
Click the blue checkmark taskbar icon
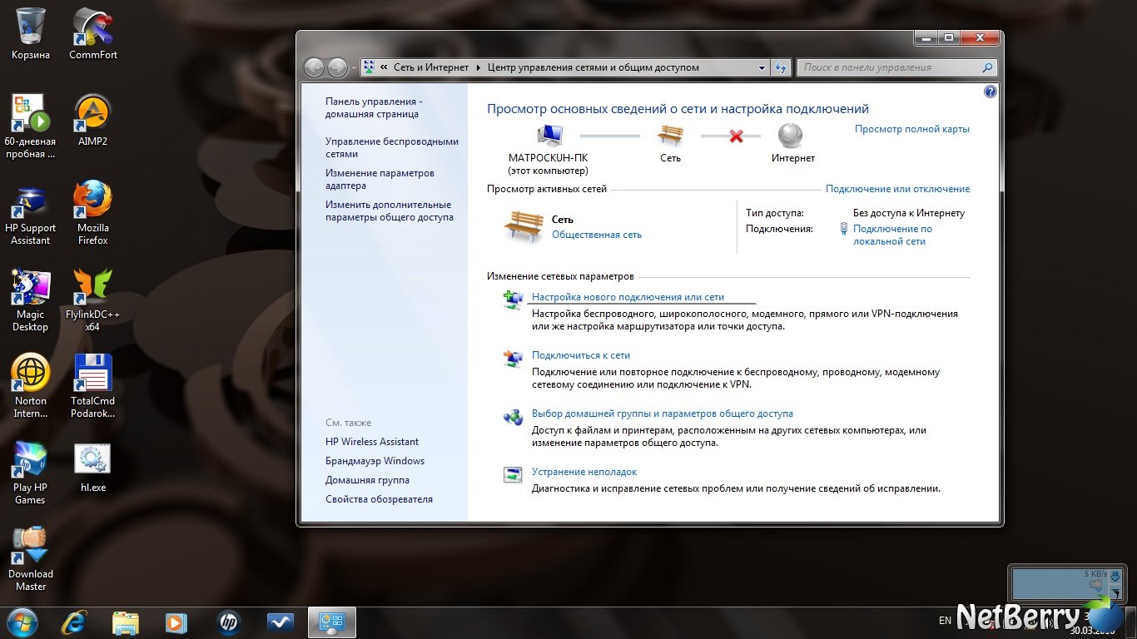pyautogui.click(x=281, y=622)
